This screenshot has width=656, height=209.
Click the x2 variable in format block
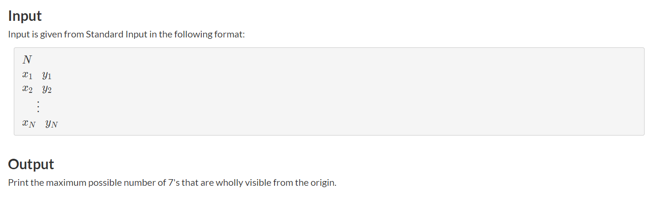pyautogui.click(x=27, y=89)
